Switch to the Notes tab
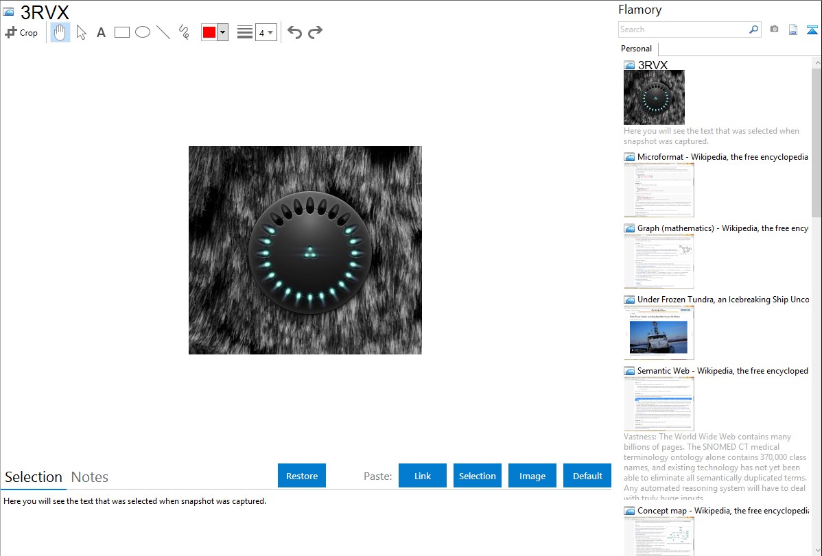Viewport: 822px width, 556px height. (x=90, y=477)
